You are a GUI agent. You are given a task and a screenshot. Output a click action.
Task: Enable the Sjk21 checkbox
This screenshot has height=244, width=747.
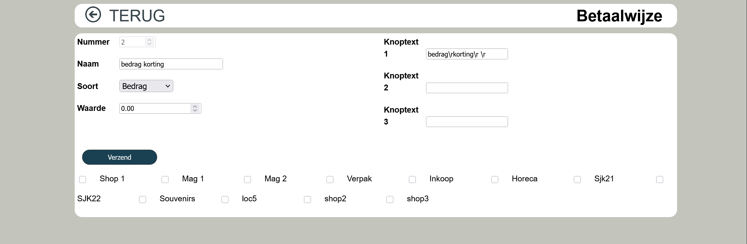577,179
